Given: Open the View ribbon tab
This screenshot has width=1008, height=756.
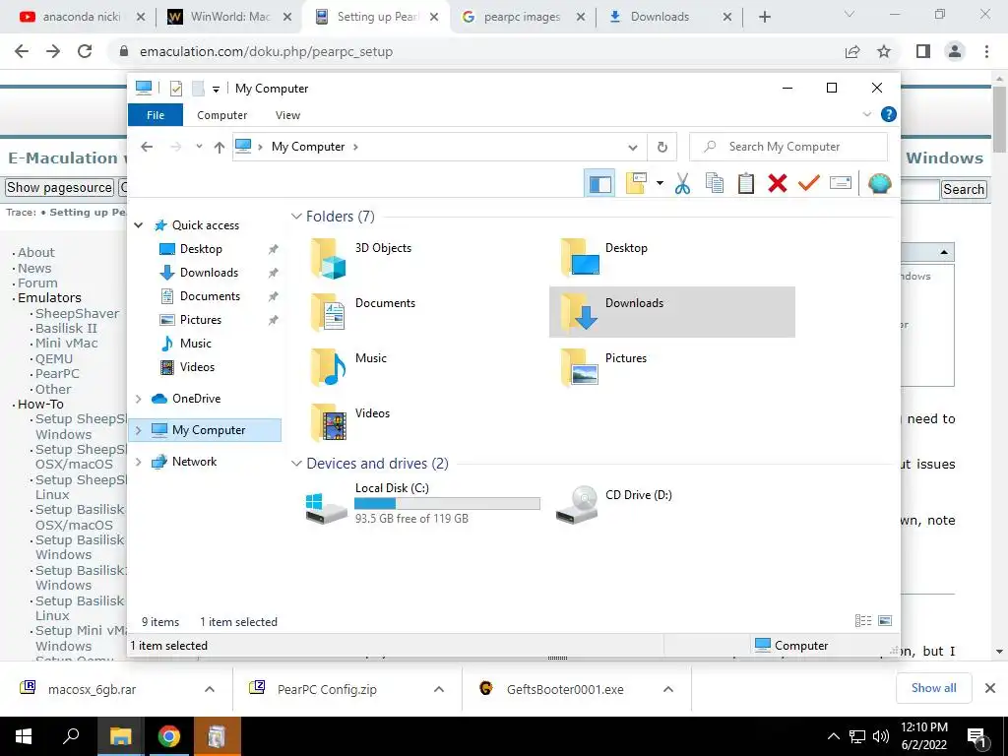Looking at the screenshot, I should pos(287,115).
